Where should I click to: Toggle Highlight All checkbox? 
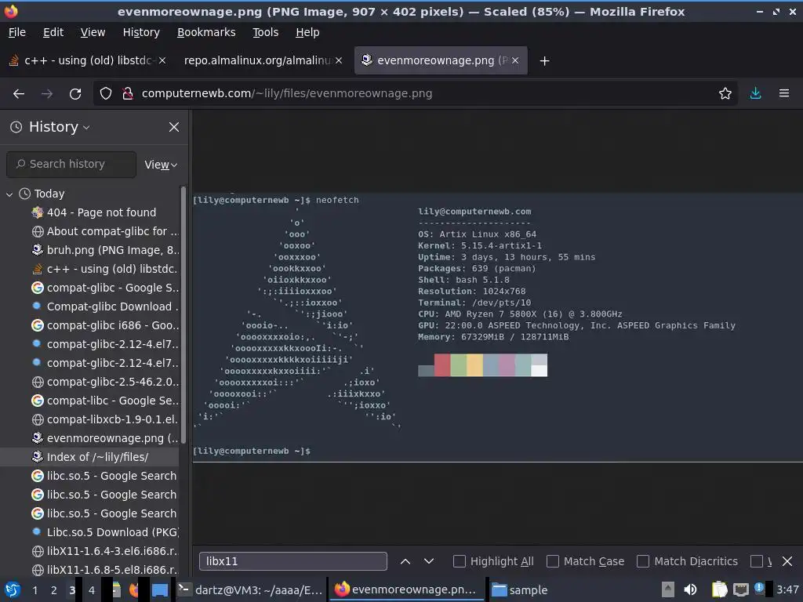pyautogui.click(x=460, y=561)
